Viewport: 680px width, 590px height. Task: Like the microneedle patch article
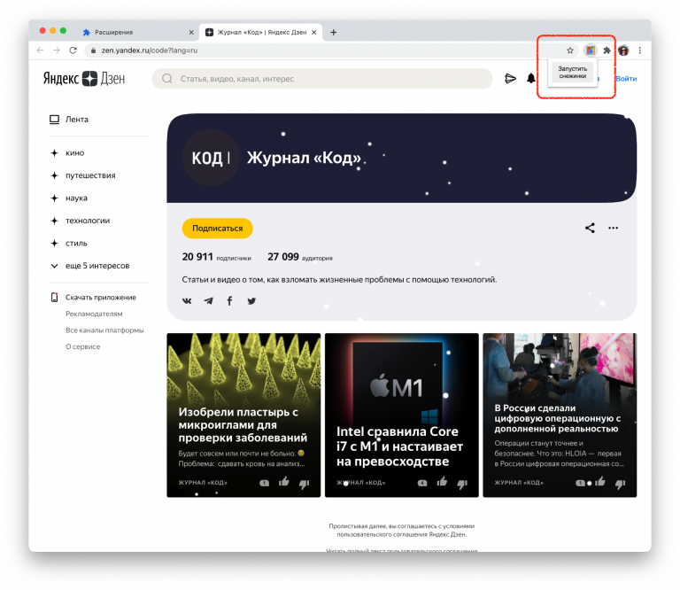tap(284, 482)
